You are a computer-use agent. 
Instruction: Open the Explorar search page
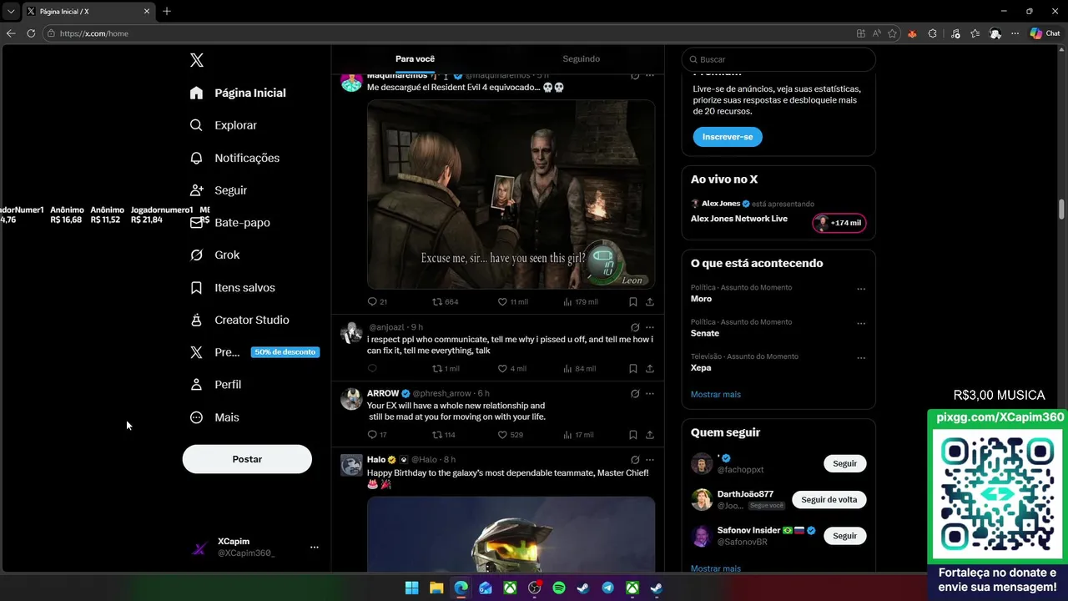pos(224,125)
